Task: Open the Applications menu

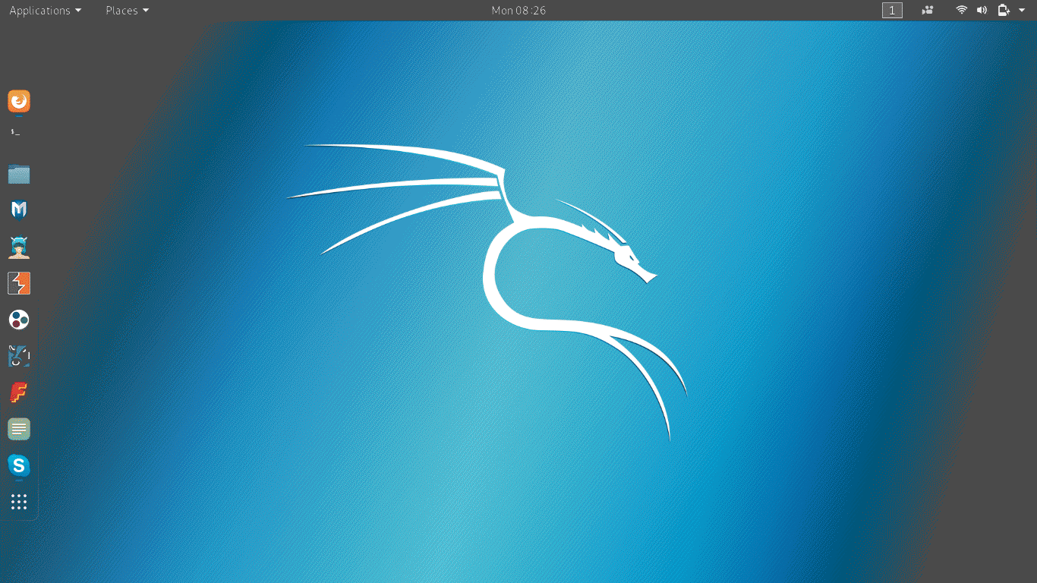Action: click(43, 10)
